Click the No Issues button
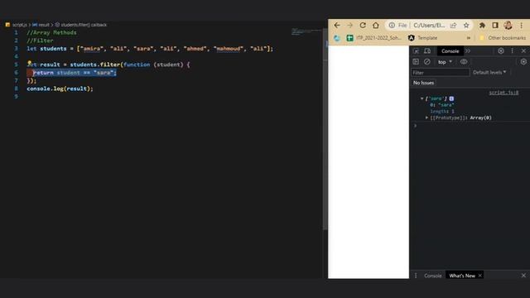530x298 pixels. [423, 83]
